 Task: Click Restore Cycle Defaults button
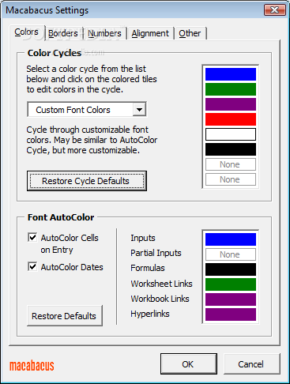[x=87, y=181]
